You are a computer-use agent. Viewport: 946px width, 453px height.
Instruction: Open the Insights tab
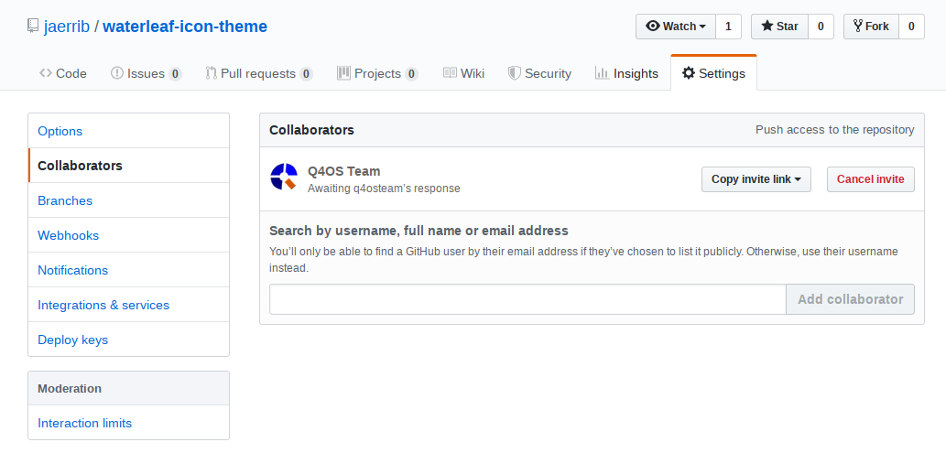(626, 73)
